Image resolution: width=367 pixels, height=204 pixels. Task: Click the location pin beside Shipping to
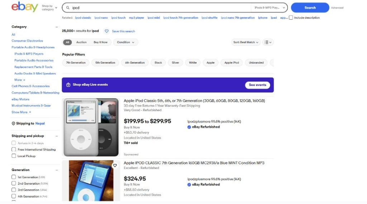tap(14, 123)
